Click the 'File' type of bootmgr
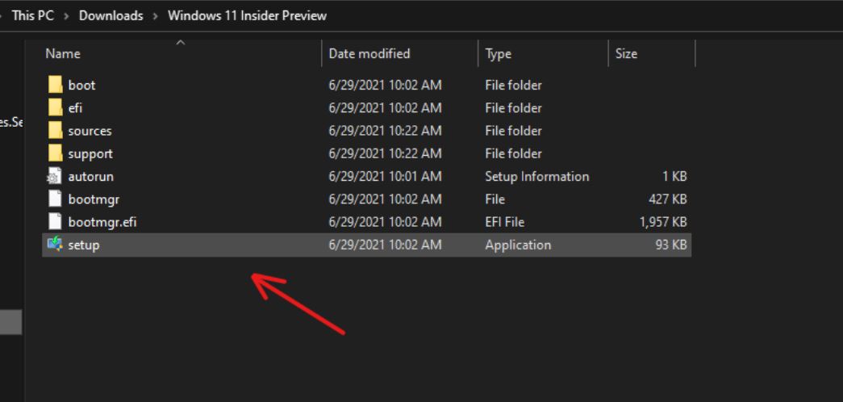This screenshot has width=843, height=402. click(x=495, y=199)
